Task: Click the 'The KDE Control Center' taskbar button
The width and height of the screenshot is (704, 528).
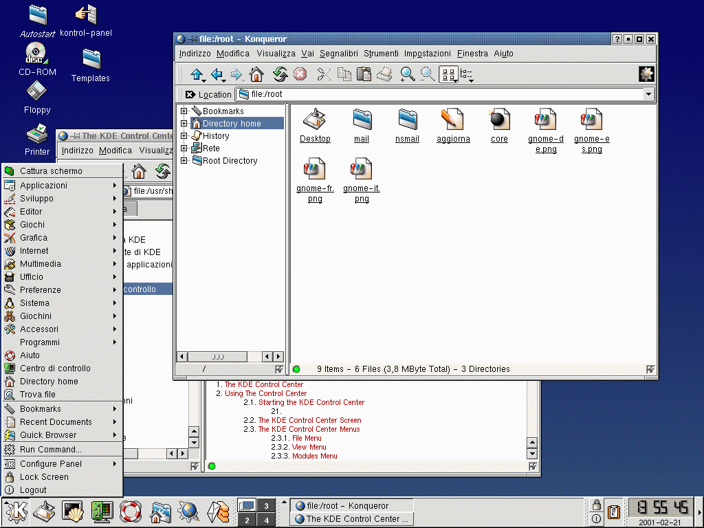Action: (352, 519)
